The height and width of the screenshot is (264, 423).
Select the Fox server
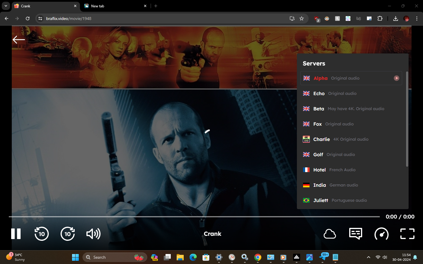(x=351, y=124)
